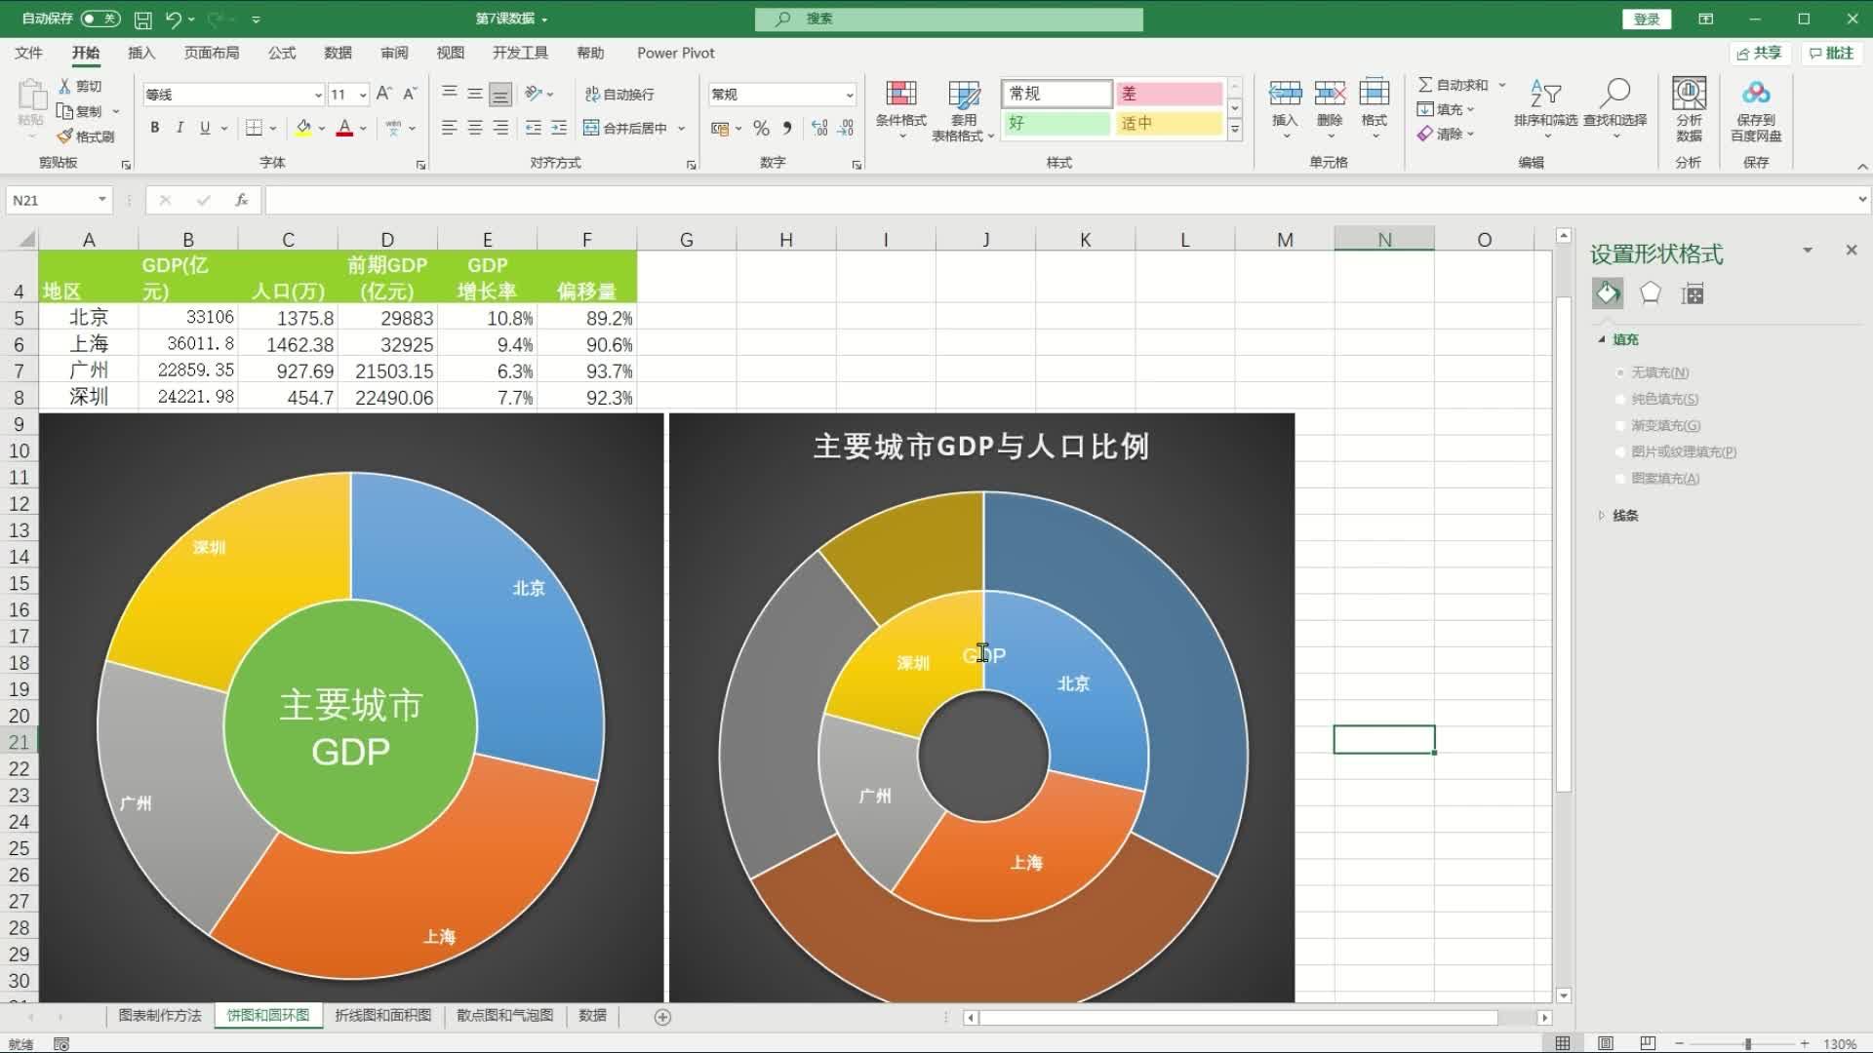
Task: Increase font size with larger A icon
Action: coord(384,94)
